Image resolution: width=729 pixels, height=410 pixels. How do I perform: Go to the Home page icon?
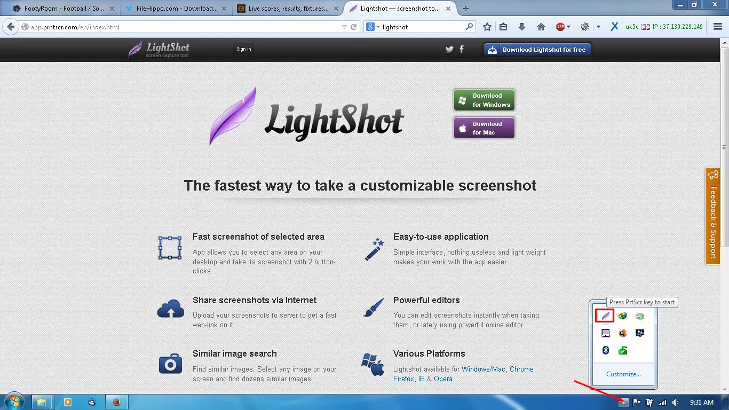click(x=541, y=27)
